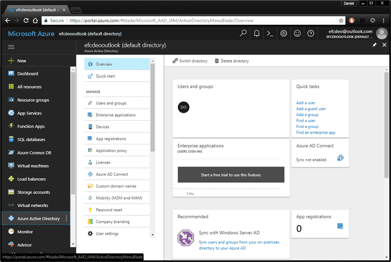Click the Add a guest user link
The width and height of the screenshot is (391, 262).
click(x=311, y=109)
